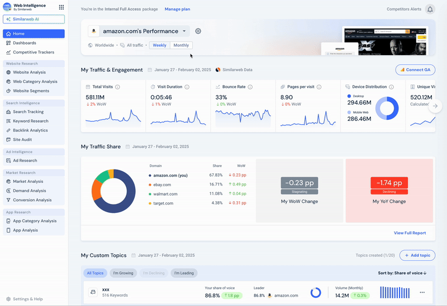Click the App Category Analysis icon

pyautogui.click(x=8, y=221)
